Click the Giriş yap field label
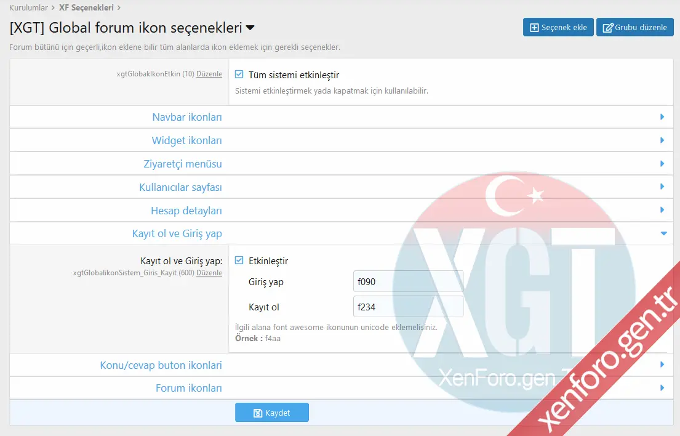The height and width of the screenshot is (436, 680). [266, 283]
